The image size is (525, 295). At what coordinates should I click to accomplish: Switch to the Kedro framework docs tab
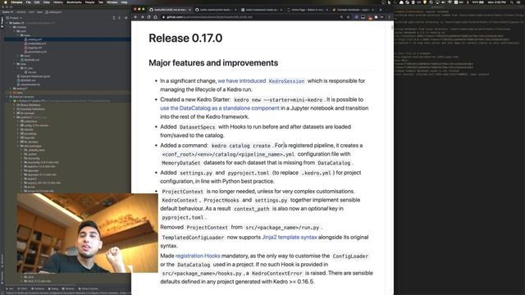[x=261, y=10]
